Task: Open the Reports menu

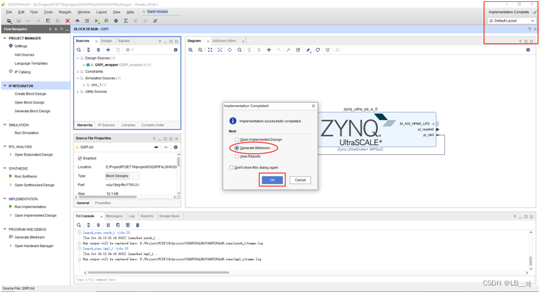Action: [x=65, y=12]
